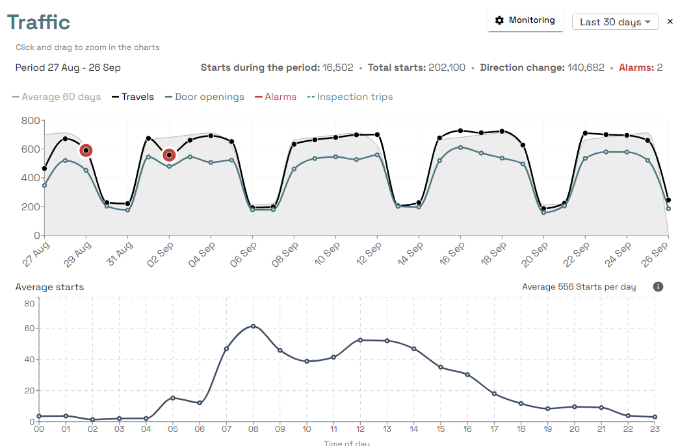Viewport: 678px width, 446px height.
Task: Click the Travels data point on 22 Sep
Action: coord(585,133)
